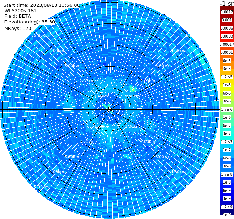Viewport: 234px width, 219px height.
Task: Click the 1.7e-9 colorbar label
Action: pyautogui.click(x=227, y=207)
